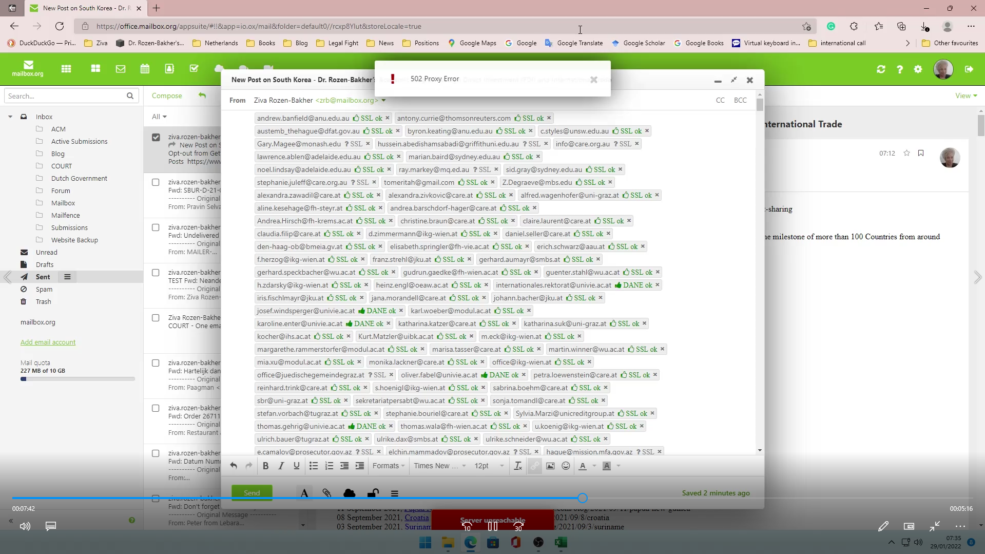Image resolution: width=985 pixels, height=554 pixels.
Task: Select the COURT - One ema message checkbox
Action: click(x=156, y=318)
